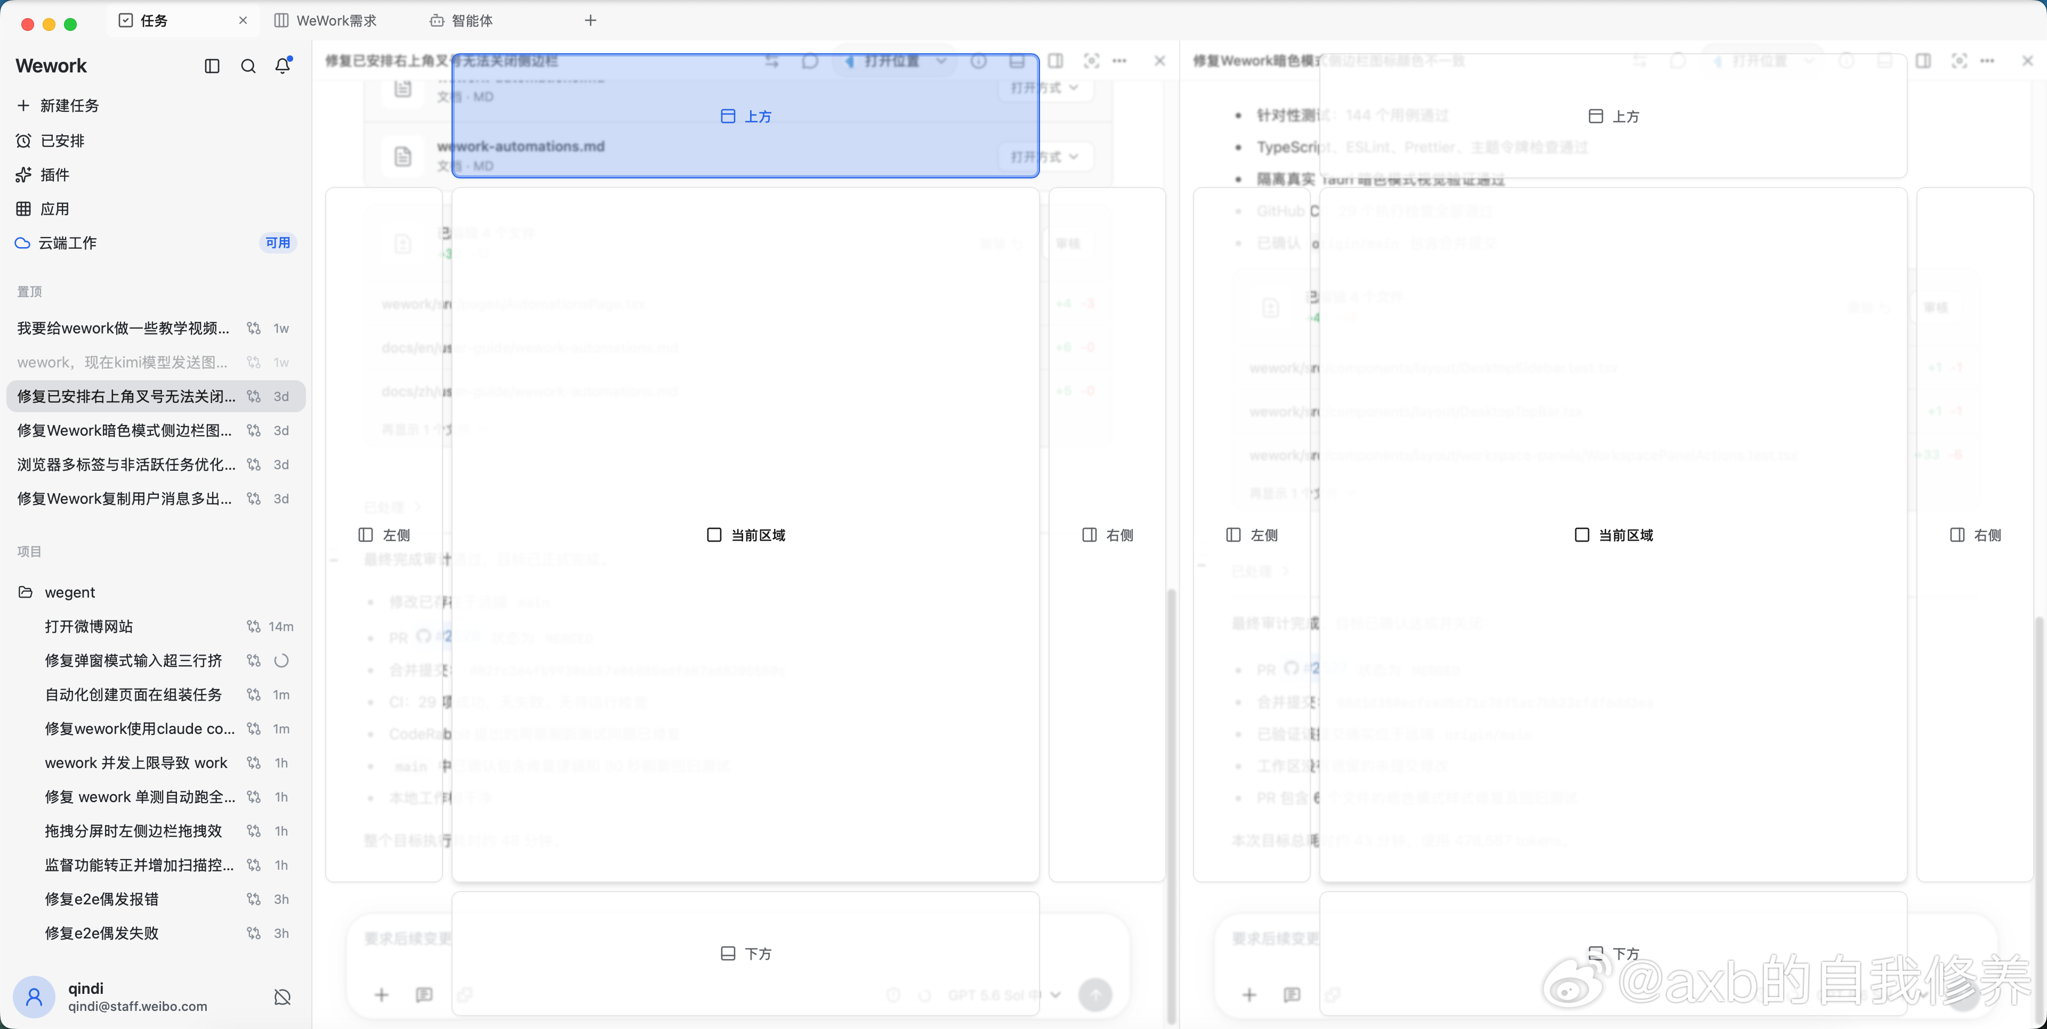Screen dimensions: 2047x1029
Task: Open task 修复e2e偶发报错
Action: [156, 900]
